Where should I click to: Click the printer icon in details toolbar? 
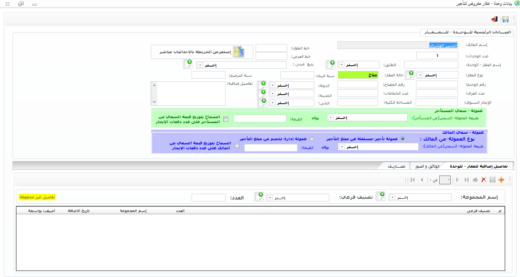pos(475,180)
